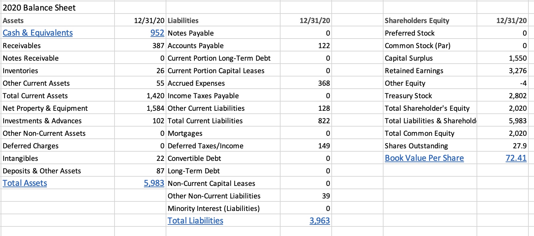Image resolution: width=534 pixels, height=236 pixels.
Task: Select the Convertible Debt cell
Action: pyautogui.click(x=223, y=158)
